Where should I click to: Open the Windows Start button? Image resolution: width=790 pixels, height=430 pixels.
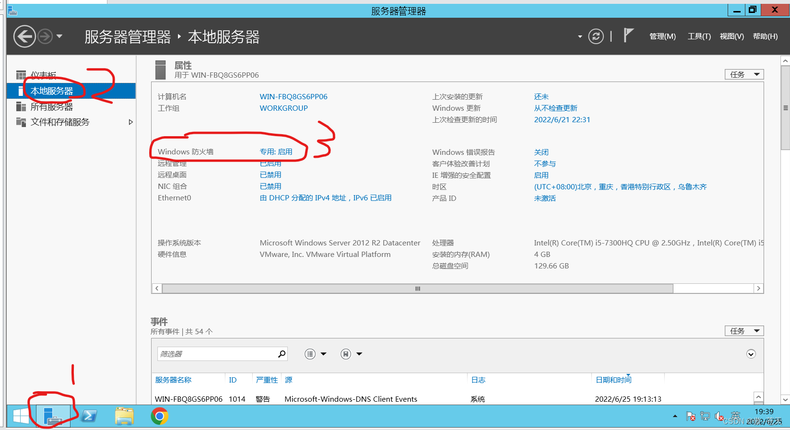[x=21, y=416]
